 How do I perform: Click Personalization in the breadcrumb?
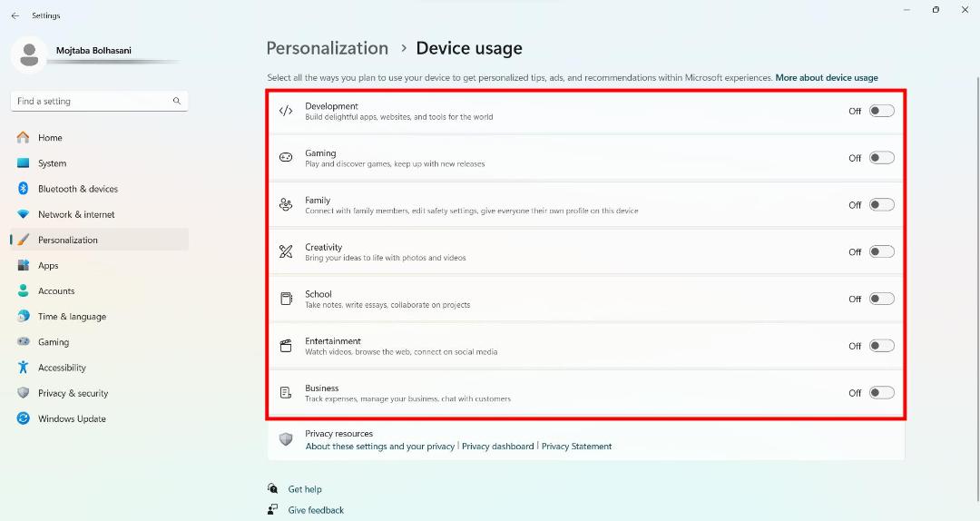coord(327,48)
